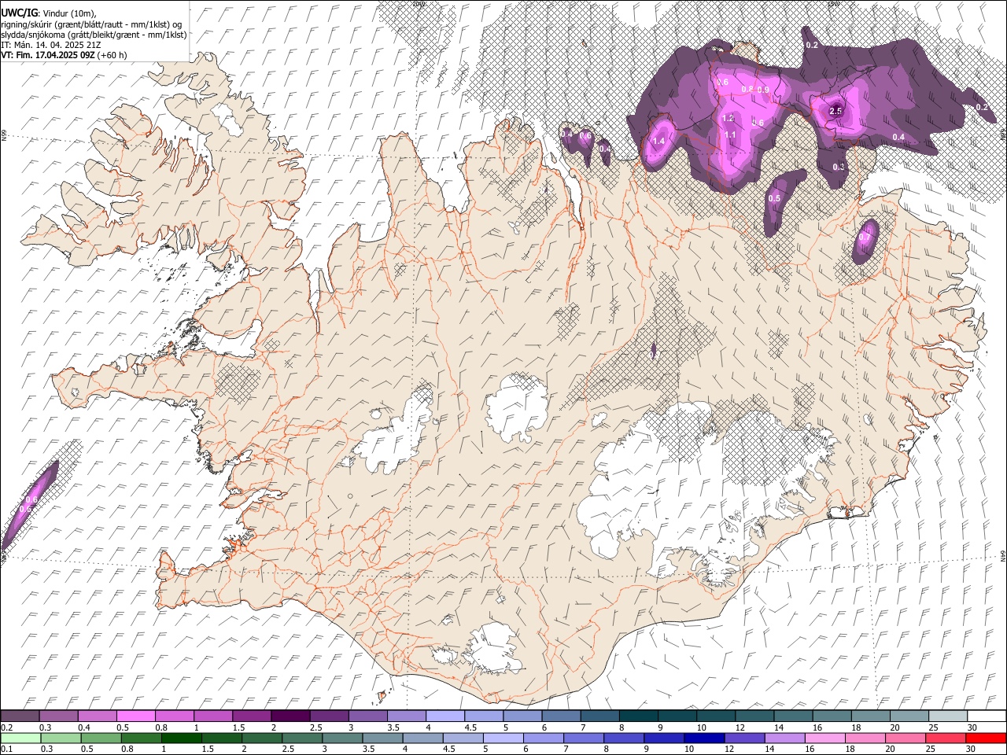The width and height of the screenshot is (1007, 755).
Task: Select the 0.7 snowfall label in eastern Iceland
Action: (x=865, y=237)
